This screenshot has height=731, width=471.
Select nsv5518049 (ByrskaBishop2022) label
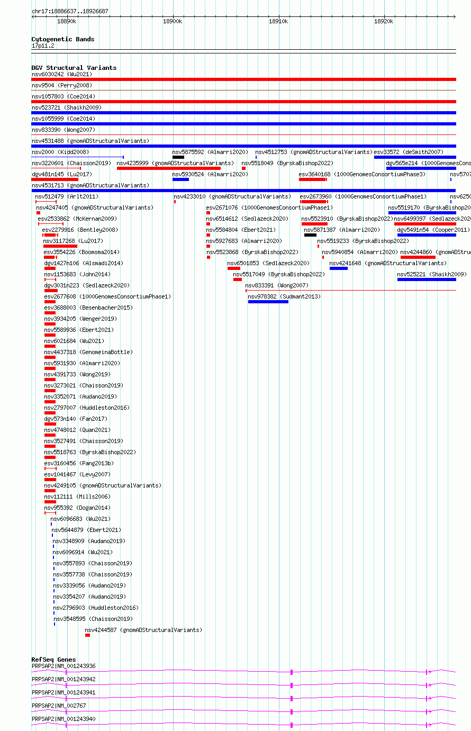[287, 163]
